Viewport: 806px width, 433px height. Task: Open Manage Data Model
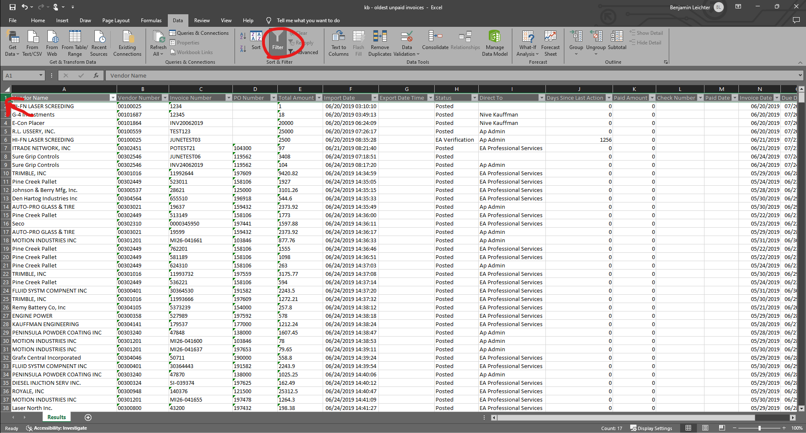click(x=495, y=44)
